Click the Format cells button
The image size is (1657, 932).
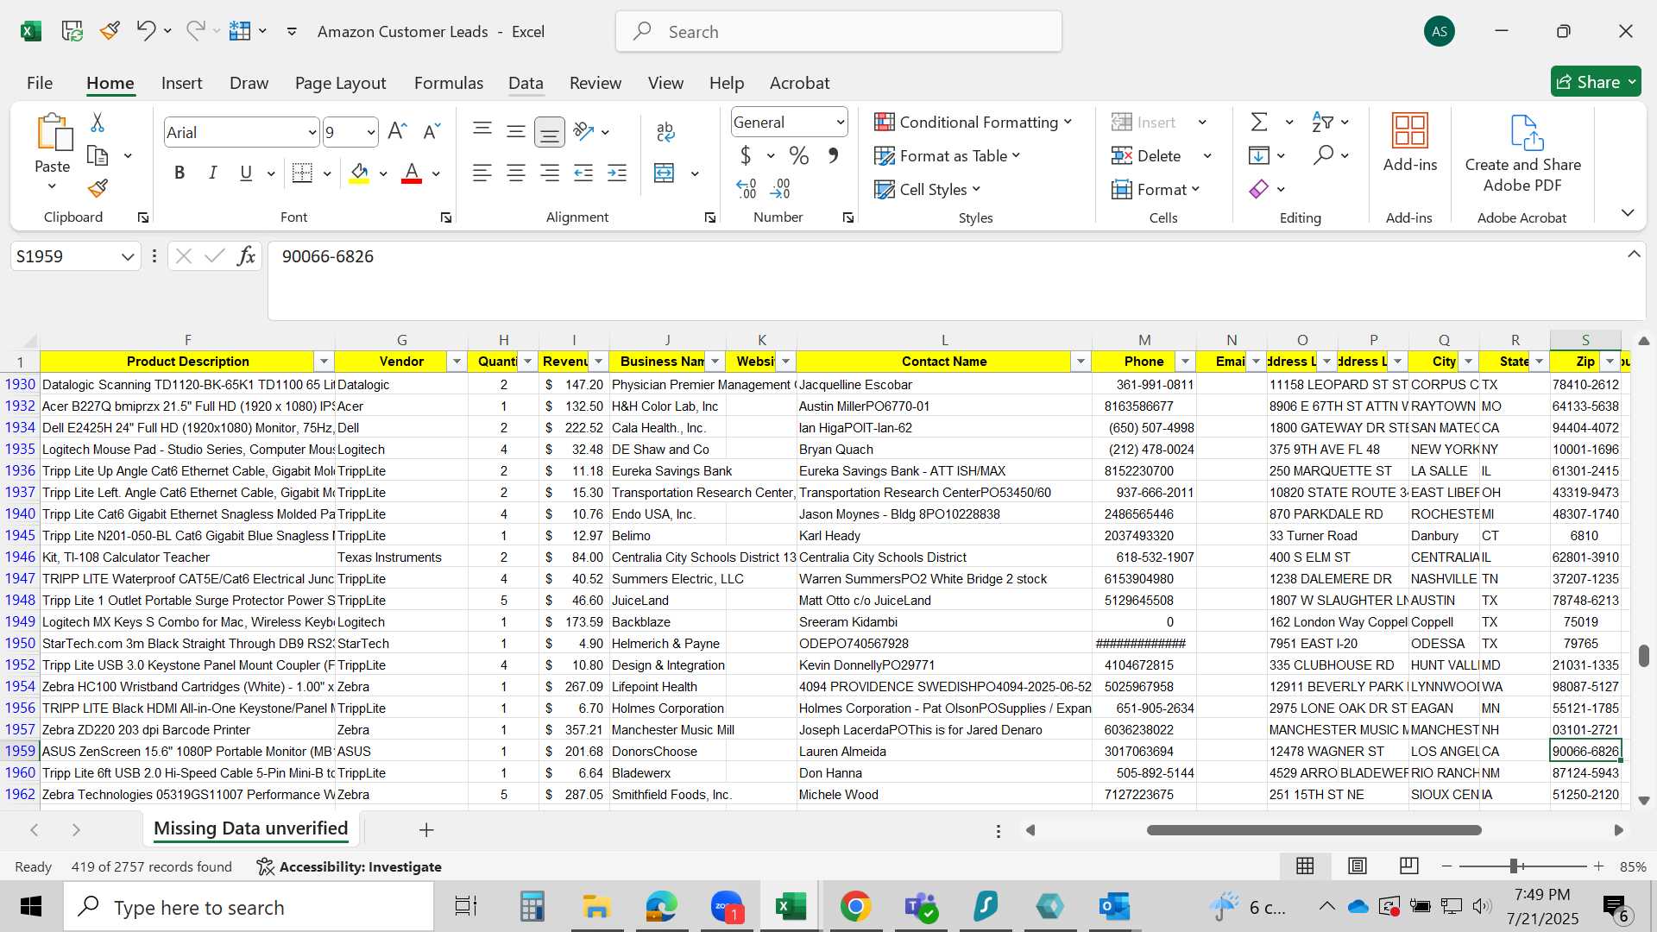(x=1155, y=189)
